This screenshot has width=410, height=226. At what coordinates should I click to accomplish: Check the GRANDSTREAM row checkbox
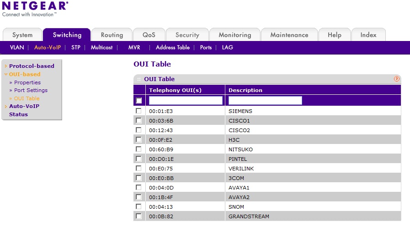pyautogui.click(x=138, y=216)
